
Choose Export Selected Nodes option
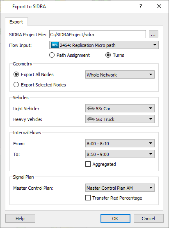click(16, 85)
